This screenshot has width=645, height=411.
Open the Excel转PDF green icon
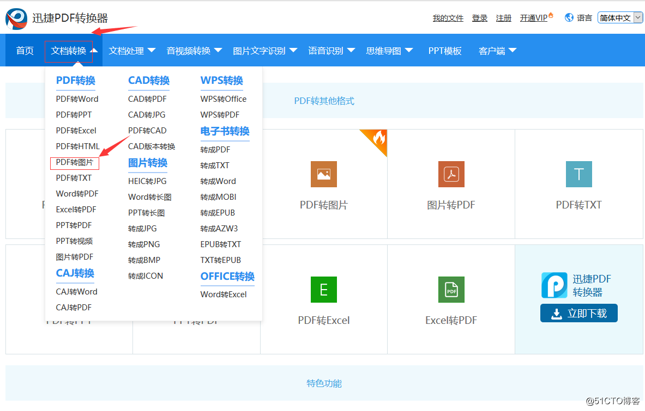(x=451, y=290)
